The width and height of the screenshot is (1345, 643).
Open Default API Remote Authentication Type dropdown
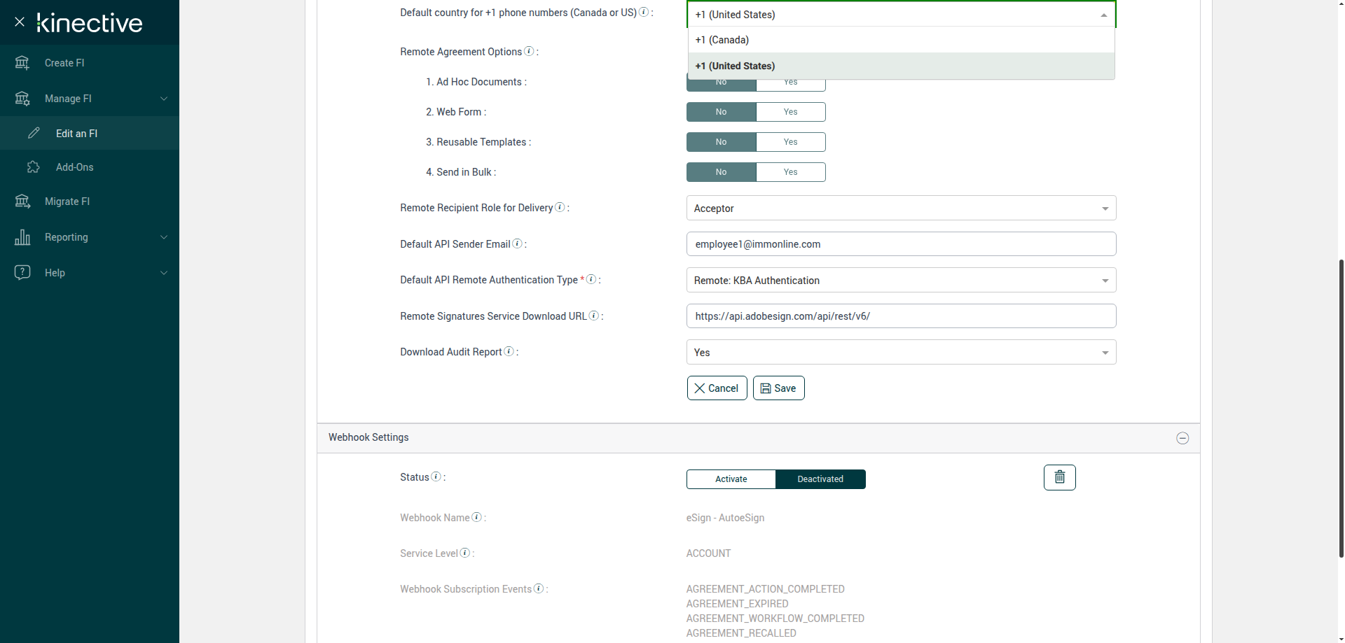pyautogui.click(x=901, y=281)
